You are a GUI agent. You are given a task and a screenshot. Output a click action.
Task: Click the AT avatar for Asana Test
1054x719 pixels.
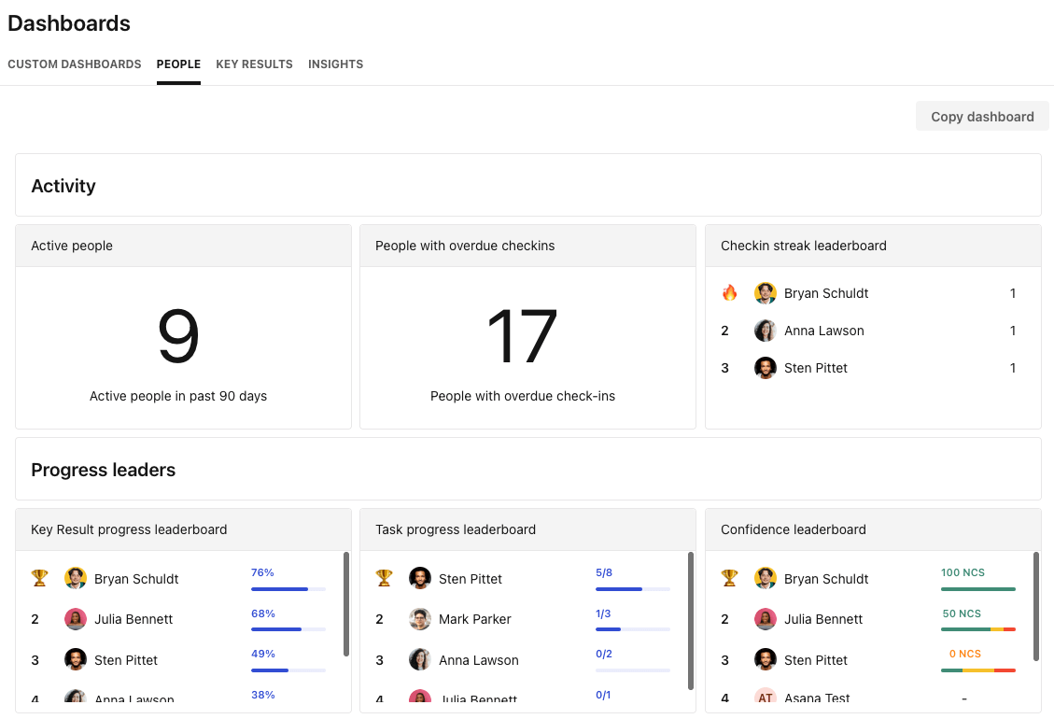click(x=765, y=697)
